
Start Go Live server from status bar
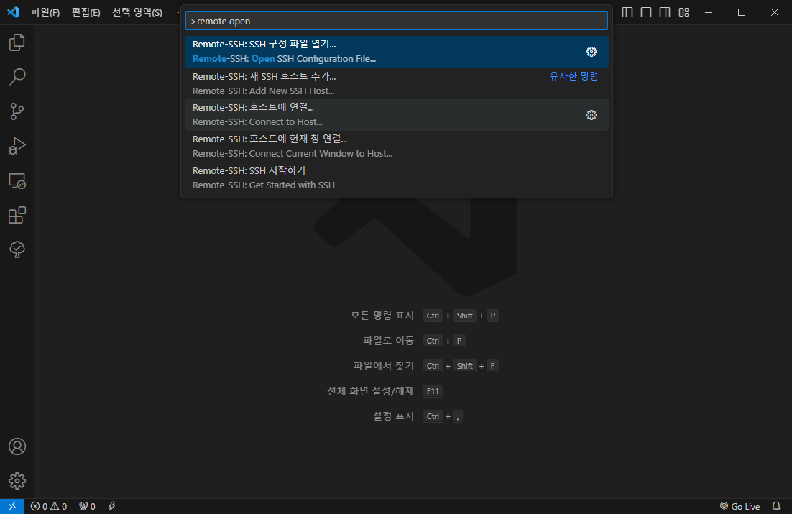pos(740,506)
